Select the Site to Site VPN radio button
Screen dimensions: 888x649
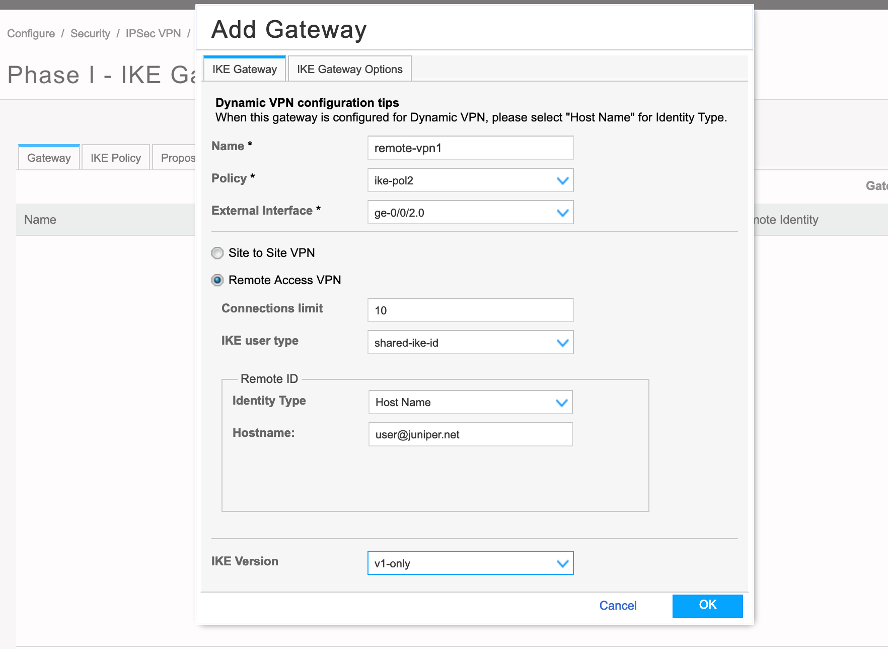(x=217, y=253)
